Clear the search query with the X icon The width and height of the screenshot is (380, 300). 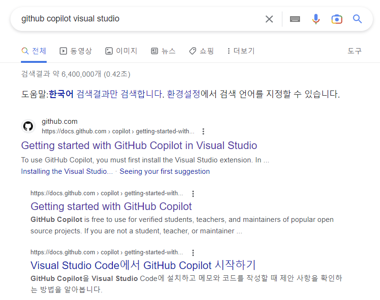[x=269, y=19]
